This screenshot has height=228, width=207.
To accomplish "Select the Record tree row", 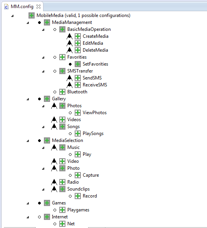I will [x=90, y=196].
